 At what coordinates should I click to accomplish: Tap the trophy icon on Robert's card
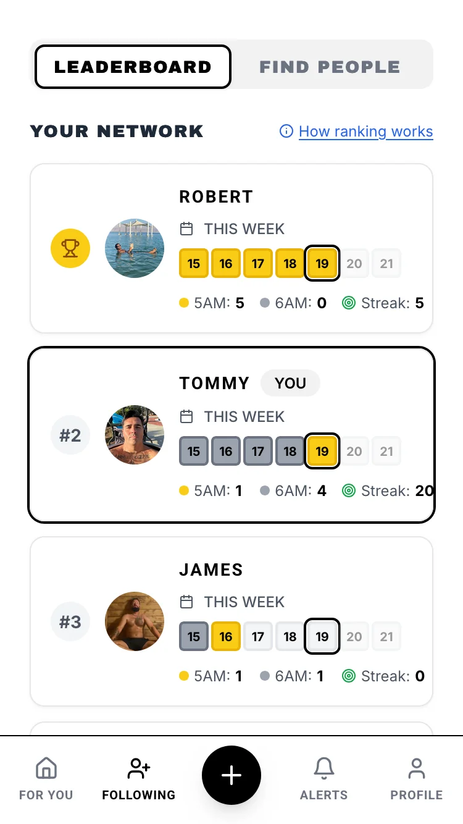[70, 248]
